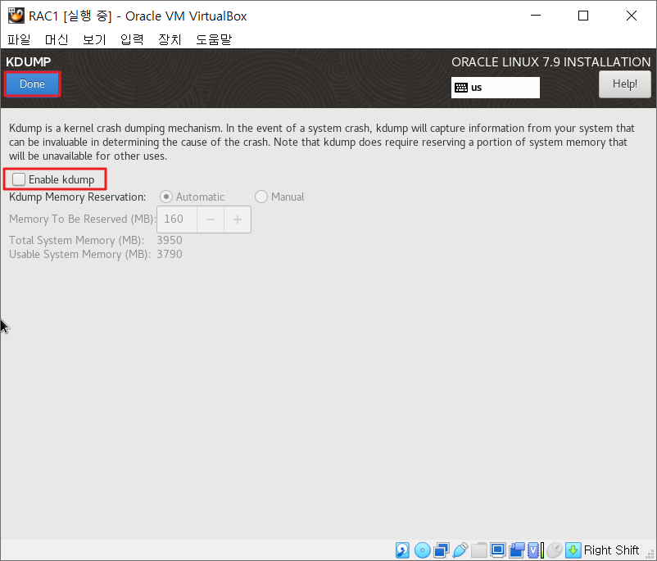Click the us keyboard layout indicator

click(x=496, y=87)
